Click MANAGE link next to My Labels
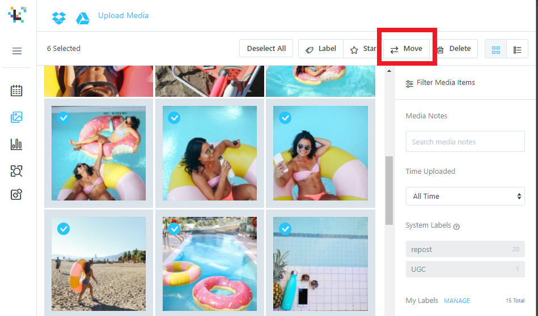 tap(457, 301)
